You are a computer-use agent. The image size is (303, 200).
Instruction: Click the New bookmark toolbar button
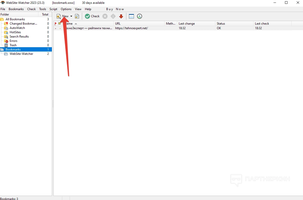(63, 16)
